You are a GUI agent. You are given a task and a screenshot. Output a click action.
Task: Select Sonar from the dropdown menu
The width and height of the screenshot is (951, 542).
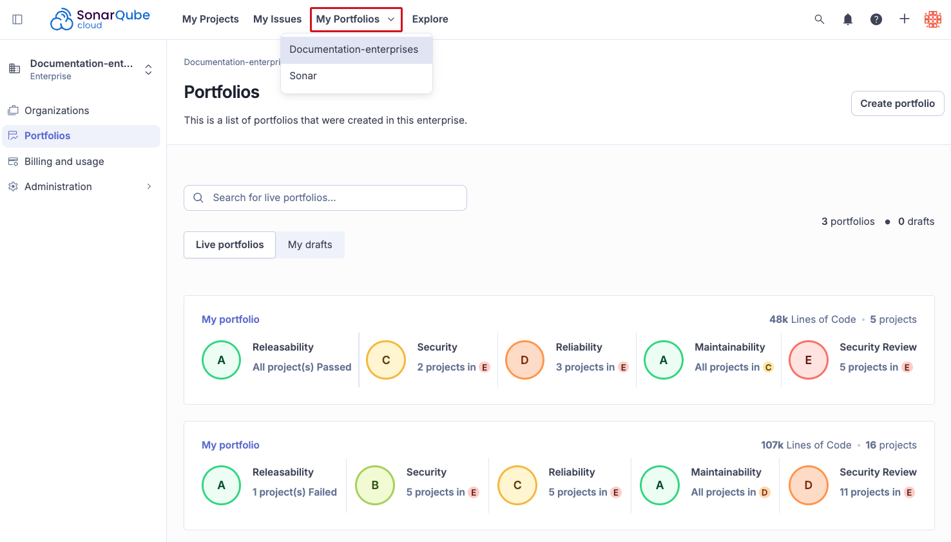pos(356,76)
